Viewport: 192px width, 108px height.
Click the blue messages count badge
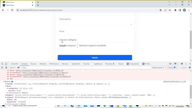176,64
